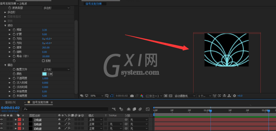Click the timeline layer search field
Image resolution: width=276 pixels, height=131 pixels.
[65, 109]
